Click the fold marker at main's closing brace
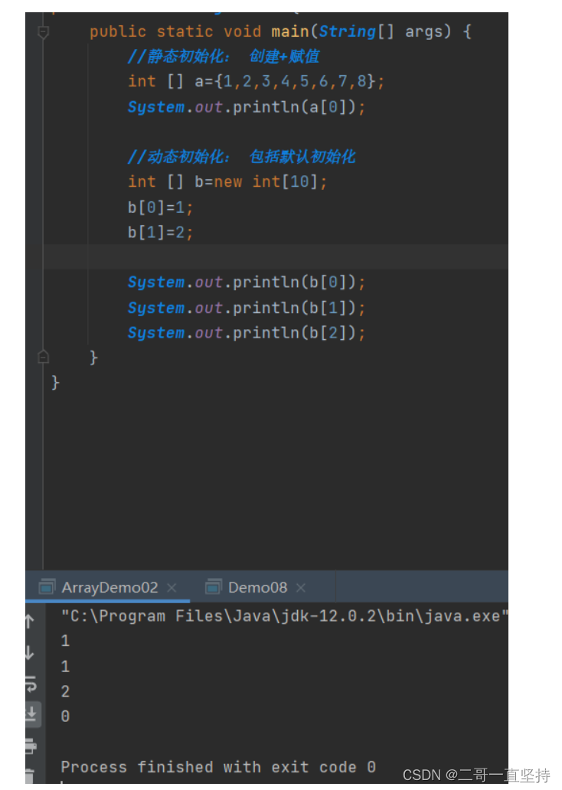 tap(44, 357)
